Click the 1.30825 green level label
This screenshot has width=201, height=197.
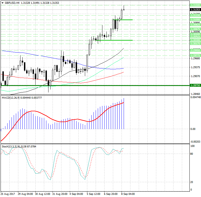pyautogui.click(x=195, y=25)
